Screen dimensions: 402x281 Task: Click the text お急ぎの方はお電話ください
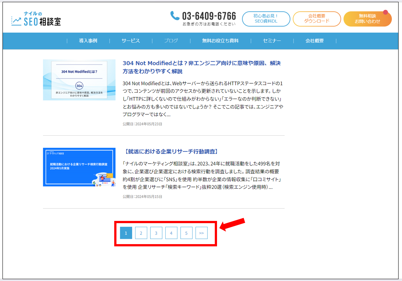pos(209,24)
